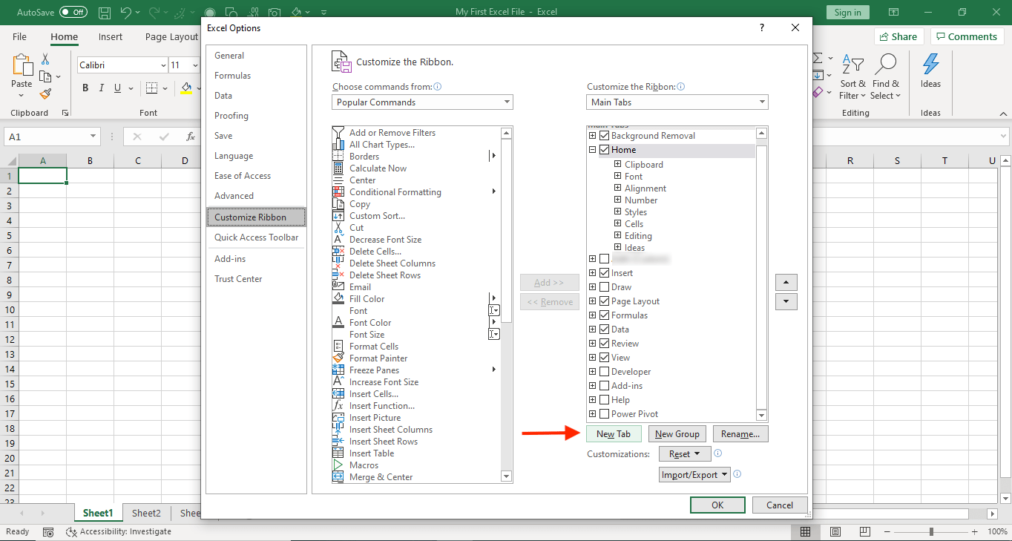Click OK to confirm options

point(717,505)
